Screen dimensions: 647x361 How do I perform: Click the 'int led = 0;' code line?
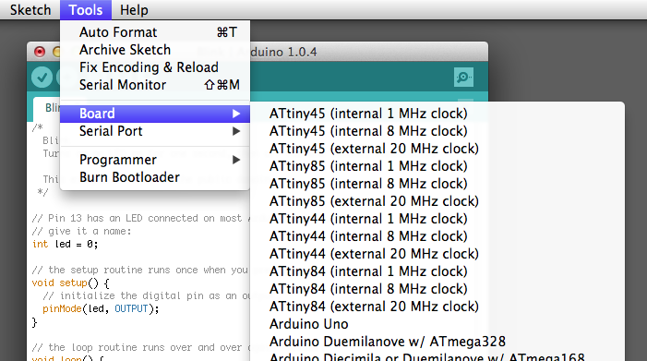point(66,245)
